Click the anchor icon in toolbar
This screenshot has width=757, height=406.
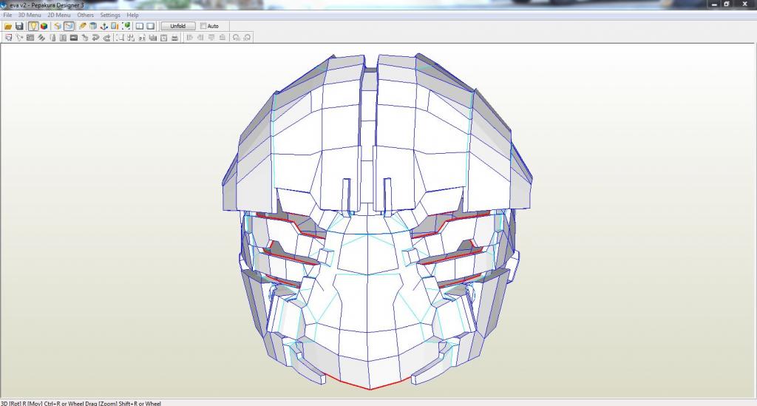click(x=103, y=26)
